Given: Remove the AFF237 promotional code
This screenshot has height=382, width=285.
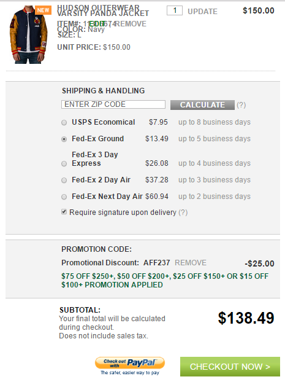Looking at the screenshot, I should coord(191,263).
